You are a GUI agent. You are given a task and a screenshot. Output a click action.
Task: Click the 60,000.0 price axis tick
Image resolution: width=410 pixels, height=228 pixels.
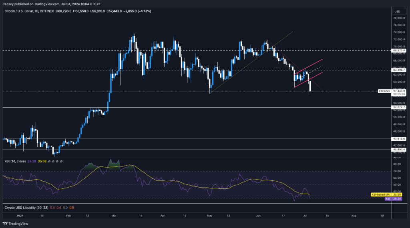point(399,82)
